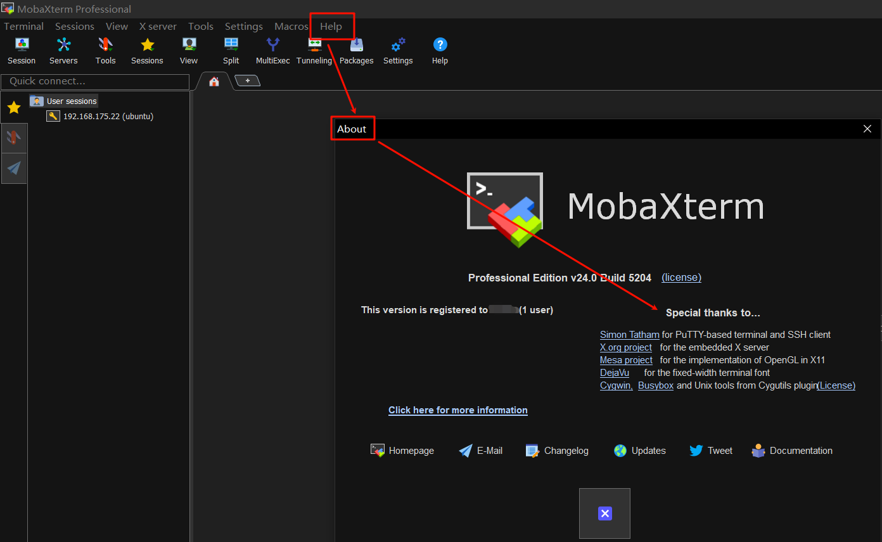Go to the home tab icon
Viewport: 882px width, 542px height.
point(214,81)
